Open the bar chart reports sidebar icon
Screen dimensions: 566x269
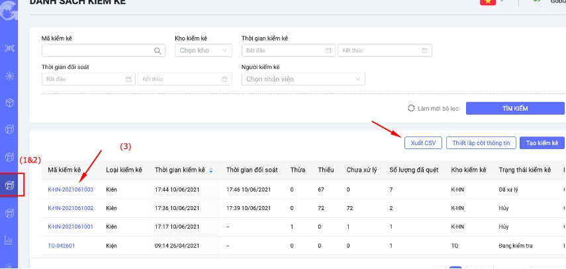9,240
